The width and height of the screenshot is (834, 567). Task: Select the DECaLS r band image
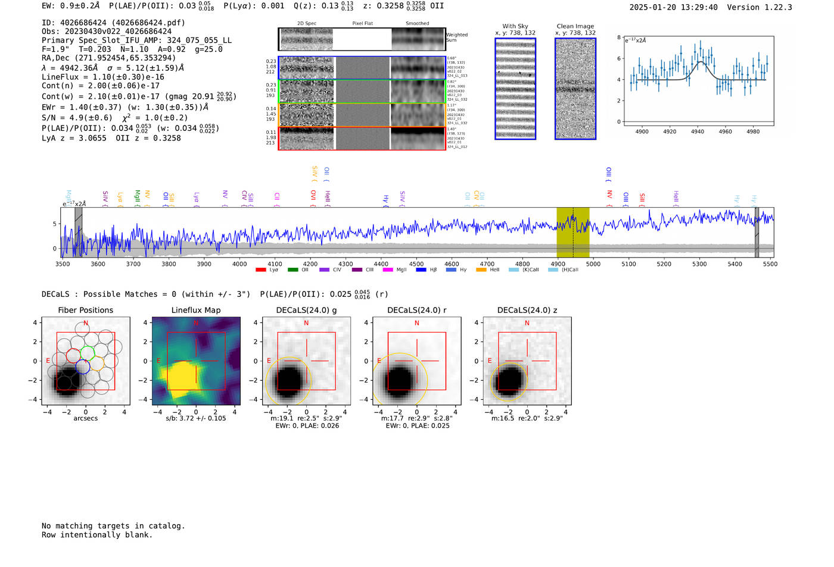pos(417,361)
